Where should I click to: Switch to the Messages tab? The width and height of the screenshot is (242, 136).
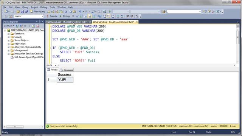point(67,70)
